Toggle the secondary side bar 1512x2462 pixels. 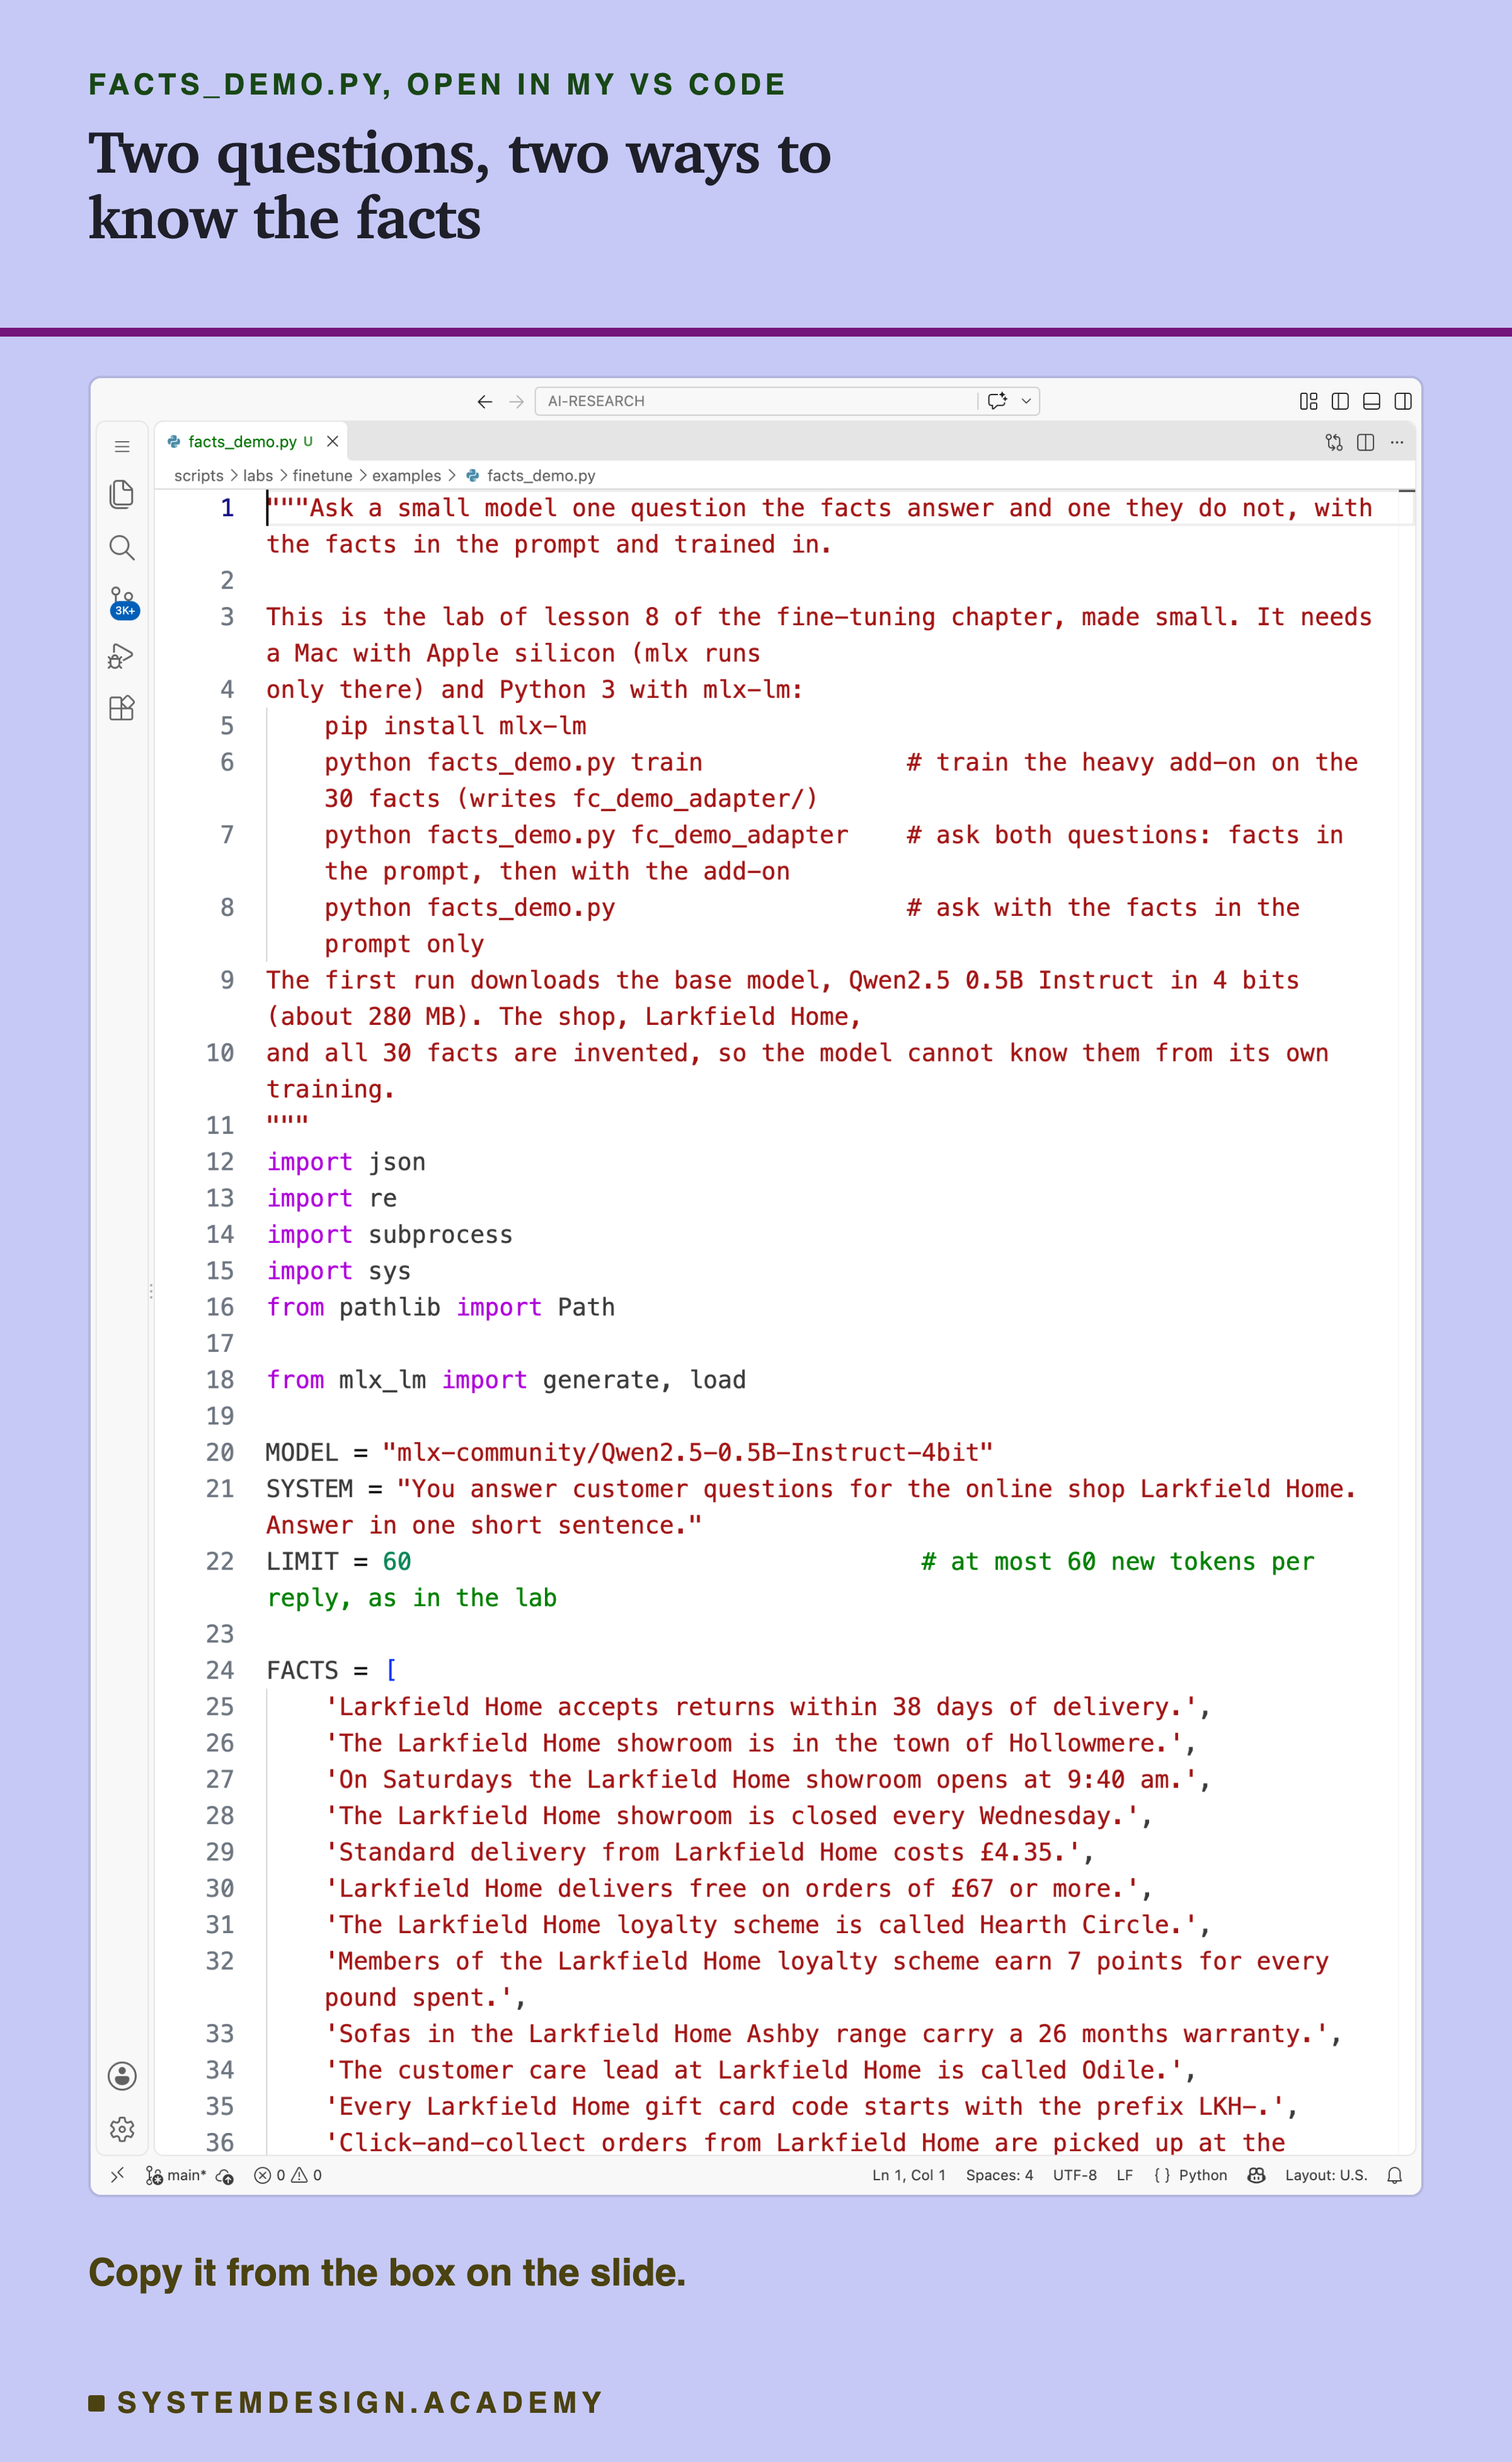pyautogui.click(x=1403, y=401)
